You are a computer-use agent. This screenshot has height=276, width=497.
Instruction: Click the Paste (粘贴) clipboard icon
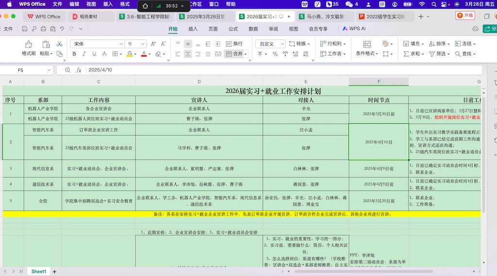(46, 44)
